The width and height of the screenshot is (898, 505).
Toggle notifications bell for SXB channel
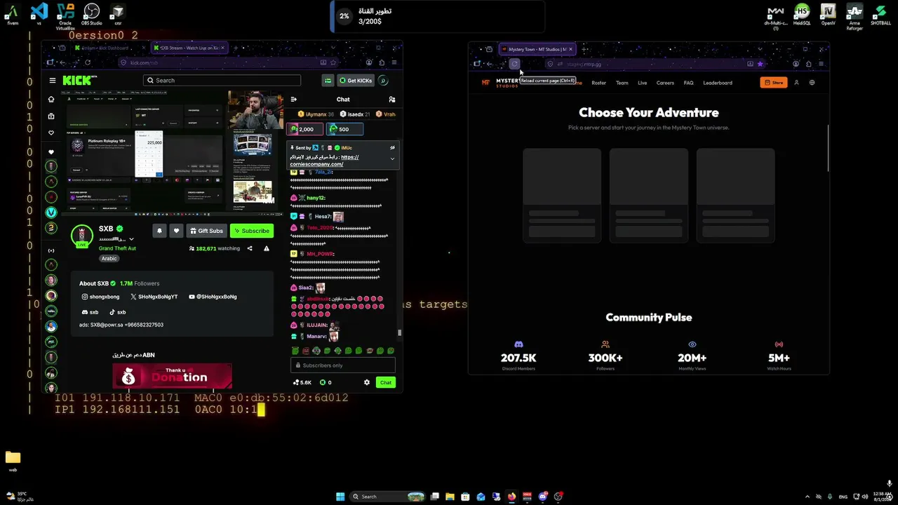point(159,231)
